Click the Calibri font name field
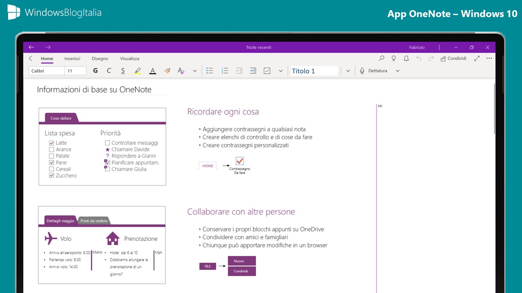This screenshot has width=522, height=293. point(47,71)
